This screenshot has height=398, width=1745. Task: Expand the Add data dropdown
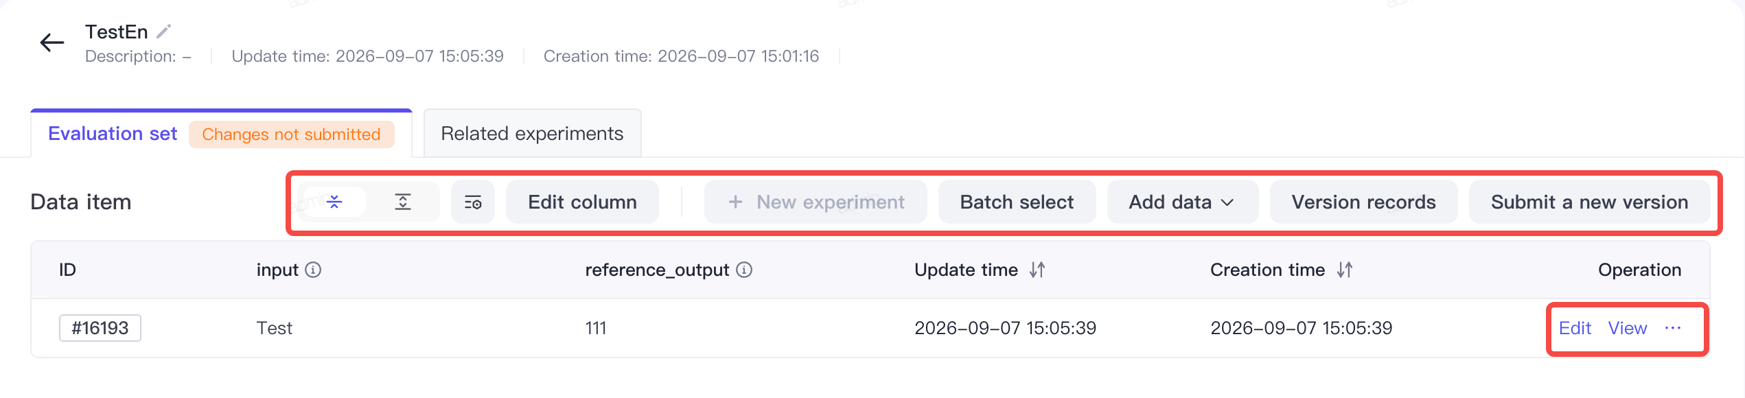tap(1182, 202)
